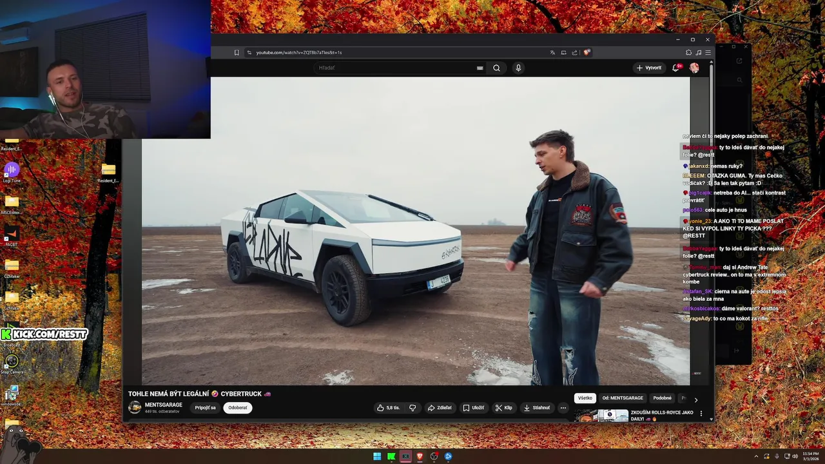This screenshot has width=825, height=464.
Task: Click the ZKOUŠÍM ROLLS-ROYCE JAKO DAILY title
Action: (x=662, y=416)
